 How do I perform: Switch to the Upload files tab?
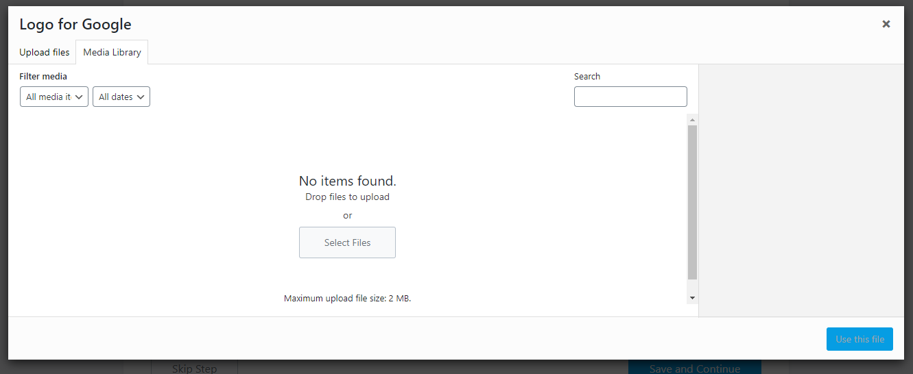click(x=45, y=52)
